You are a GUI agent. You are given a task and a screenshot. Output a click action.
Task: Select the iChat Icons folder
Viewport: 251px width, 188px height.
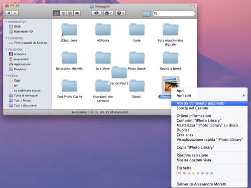(69, 30)
